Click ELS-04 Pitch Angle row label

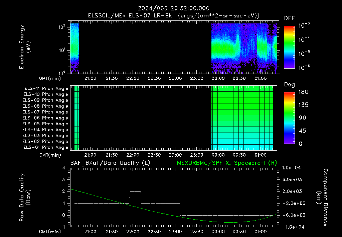point(45,130)
